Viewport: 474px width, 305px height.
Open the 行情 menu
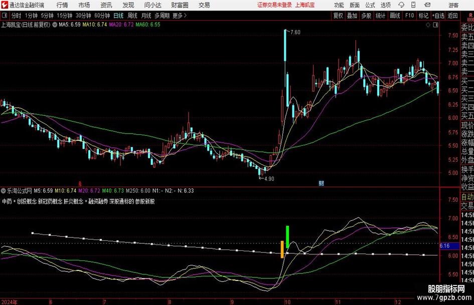62,5
